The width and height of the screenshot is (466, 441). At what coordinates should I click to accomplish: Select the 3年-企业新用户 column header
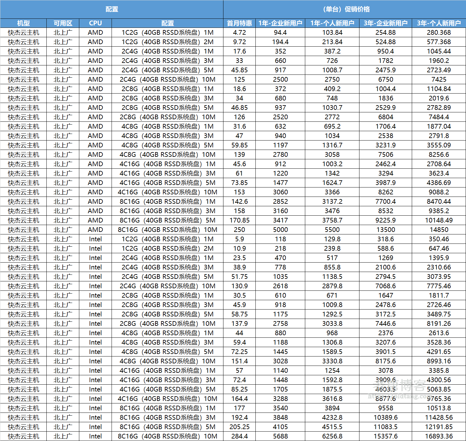coord(385,23)
